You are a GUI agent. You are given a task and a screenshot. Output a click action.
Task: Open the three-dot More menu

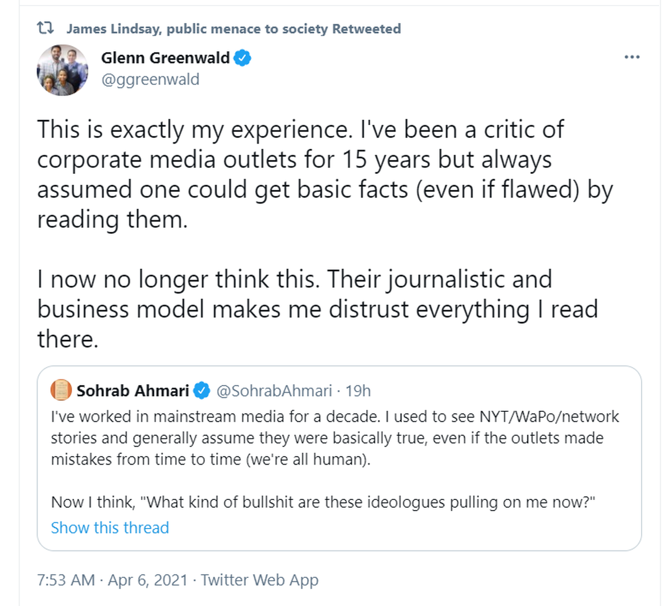pyautogui.click(x=632, y=57)
